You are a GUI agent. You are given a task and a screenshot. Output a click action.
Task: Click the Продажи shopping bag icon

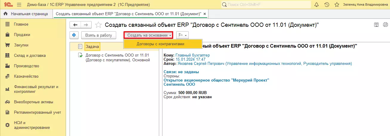pos(7,35)
